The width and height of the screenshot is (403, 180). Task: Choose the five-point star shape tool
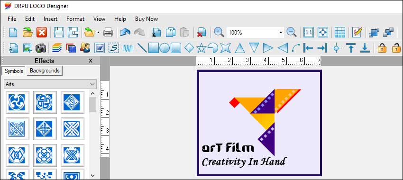[x=201, y=48]
